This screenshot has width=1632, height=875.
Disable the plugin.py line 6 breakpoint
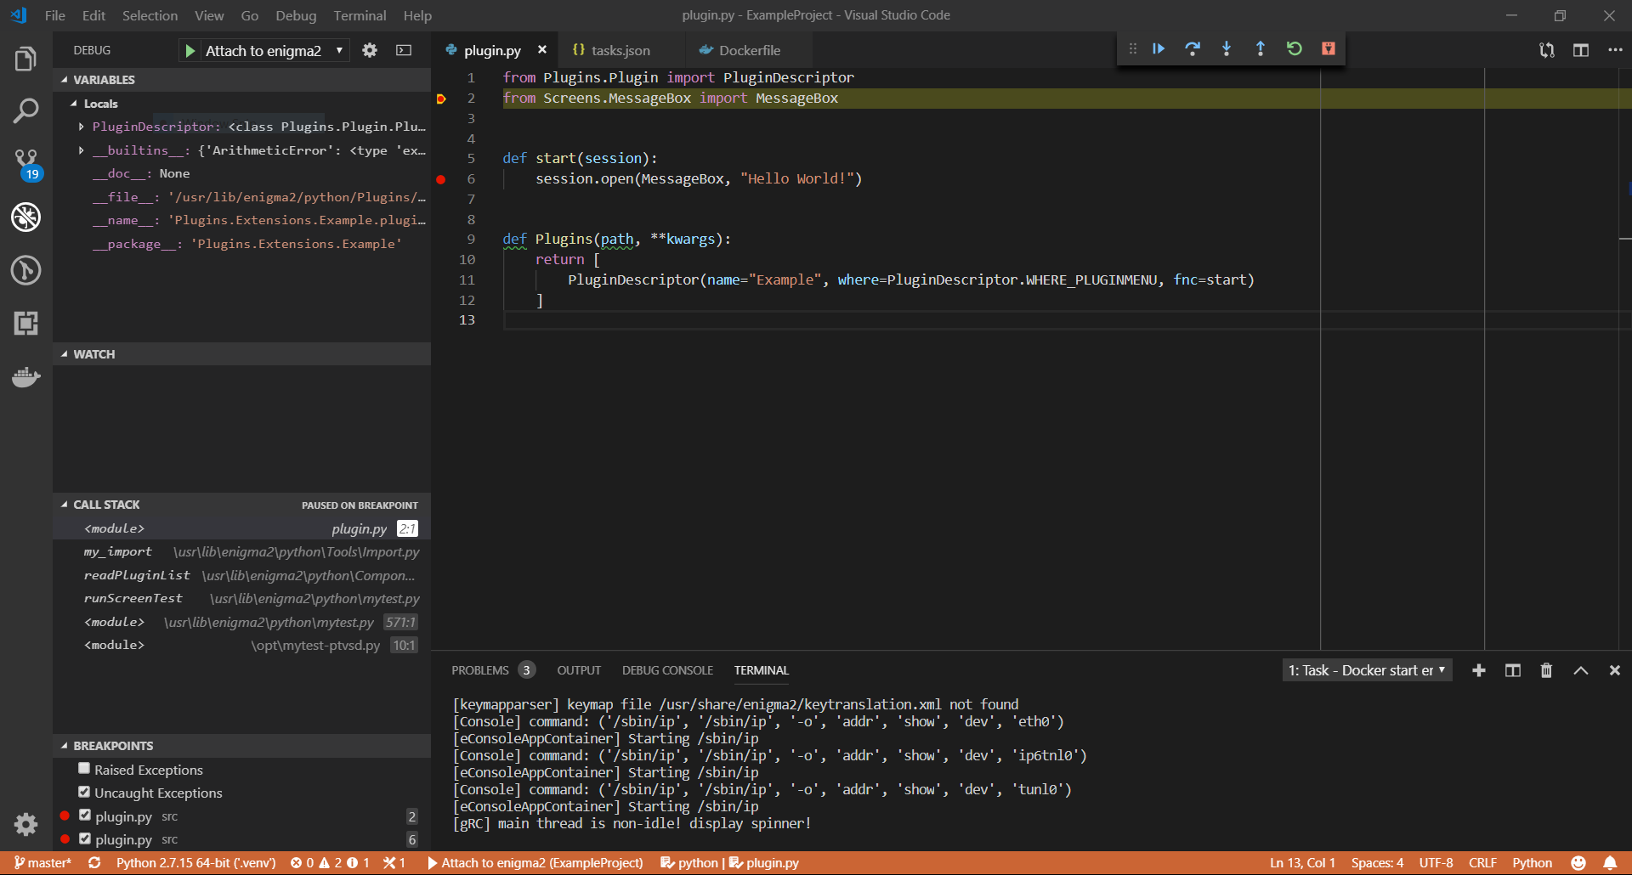[x=85, y=838]
